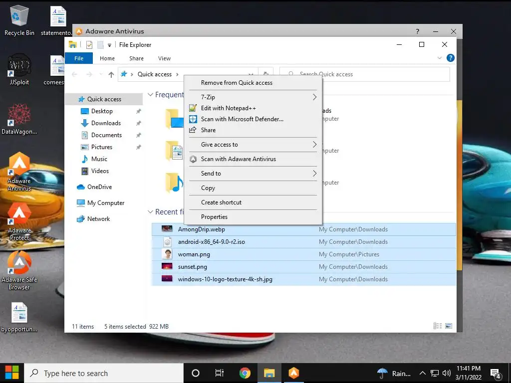Expand the File Explorer ribbon chevron
Viewport: 511px width, 383px height.
click(440, 58)
